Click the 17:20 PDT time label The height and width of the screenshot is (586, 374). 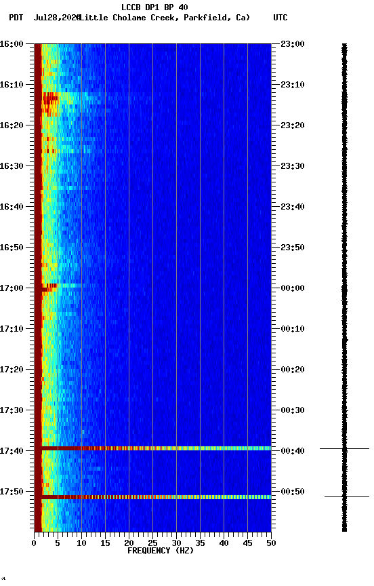12,370
